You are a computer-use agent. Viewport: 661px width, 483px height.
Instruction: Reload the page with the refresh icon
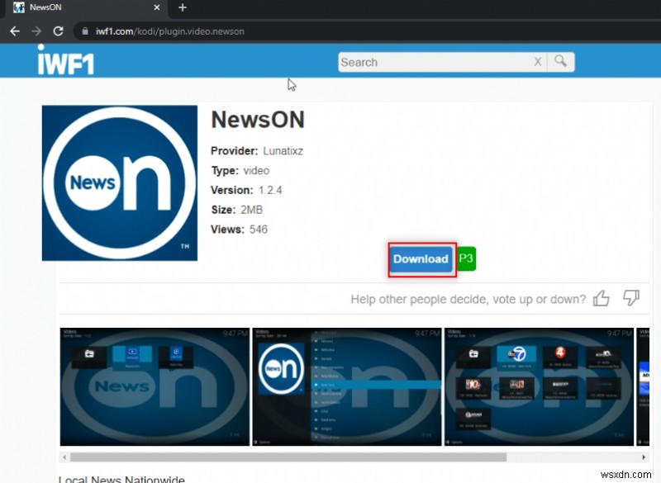pyautogui.click(x=58, y=31)
